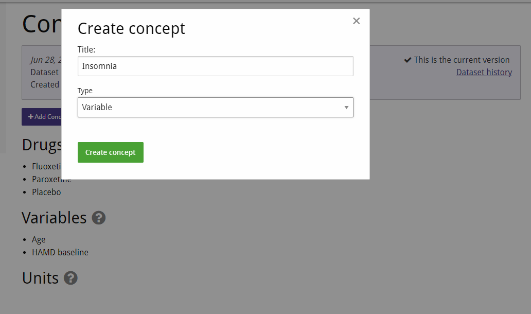
Task: Select the Placebo drug item
Action: click(46, 192)
